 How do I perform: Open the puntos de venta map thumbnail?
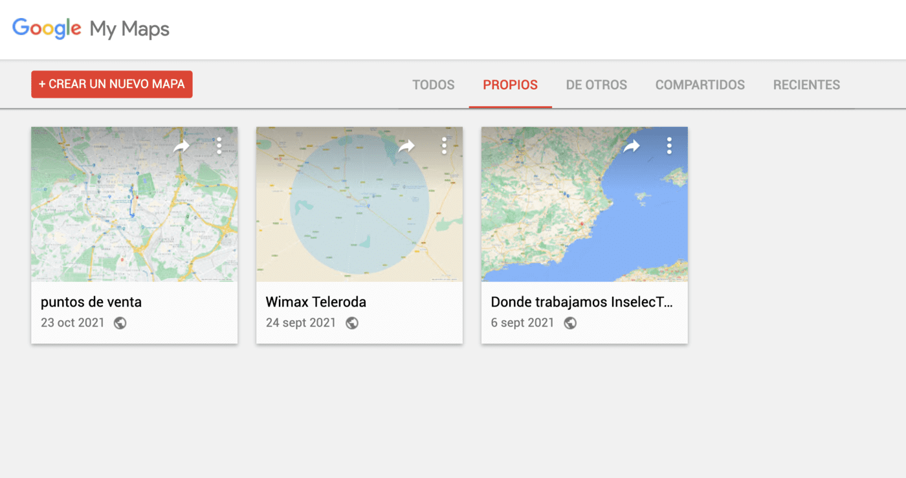[134, 204]
